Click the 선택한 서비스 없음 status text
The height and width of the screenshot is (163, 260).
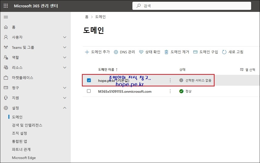point(198,80)
